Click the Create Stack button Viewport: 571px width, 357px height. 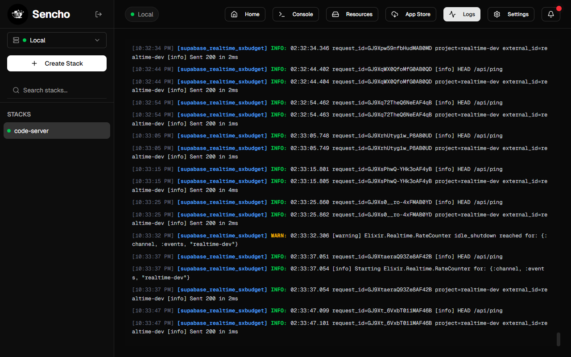[57, 63]
